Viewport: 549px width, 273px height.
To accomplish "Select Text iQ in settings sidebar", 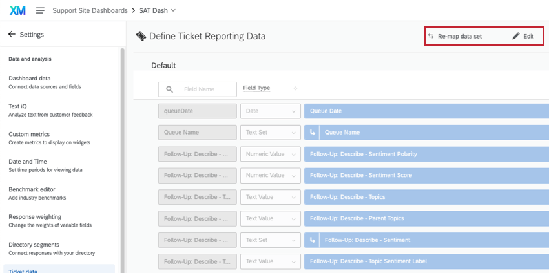I will click(19, 106).
